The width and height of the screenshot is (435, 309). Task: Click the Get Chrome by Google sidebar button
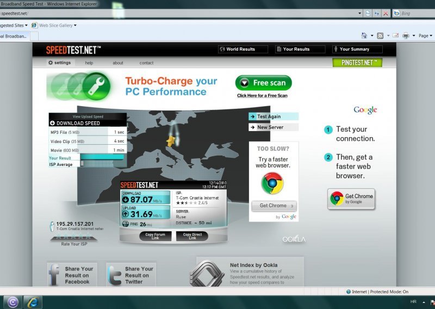351,199
